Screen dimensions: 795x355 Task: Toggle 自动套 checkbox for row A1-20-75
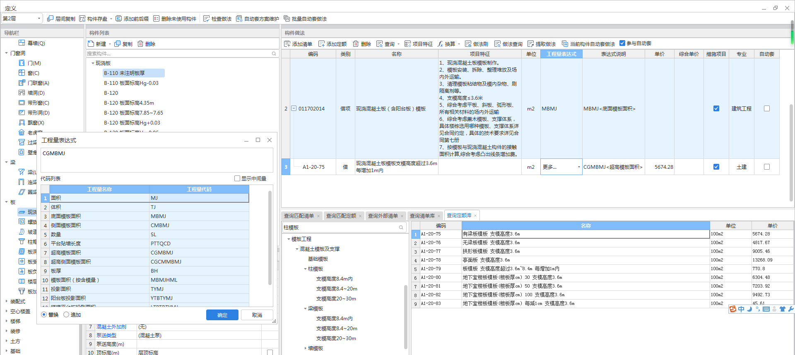[767, 167]
